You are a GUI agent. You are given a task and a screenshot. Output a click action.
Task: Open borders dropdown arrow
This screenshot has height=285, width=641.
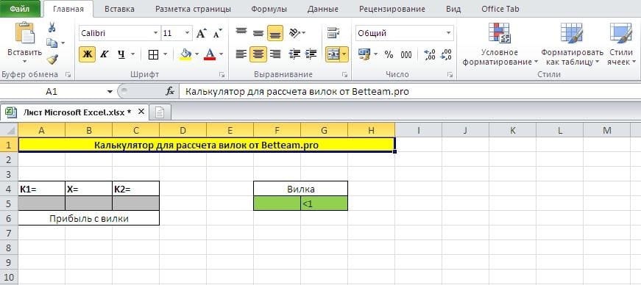(165, 54)
